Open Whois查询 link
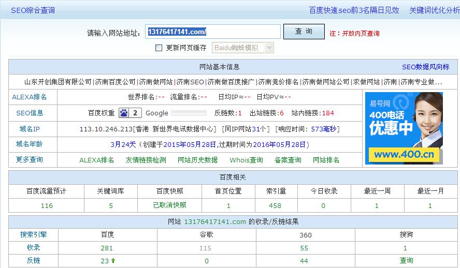This screenshot has height=268, width=460. 246,160
